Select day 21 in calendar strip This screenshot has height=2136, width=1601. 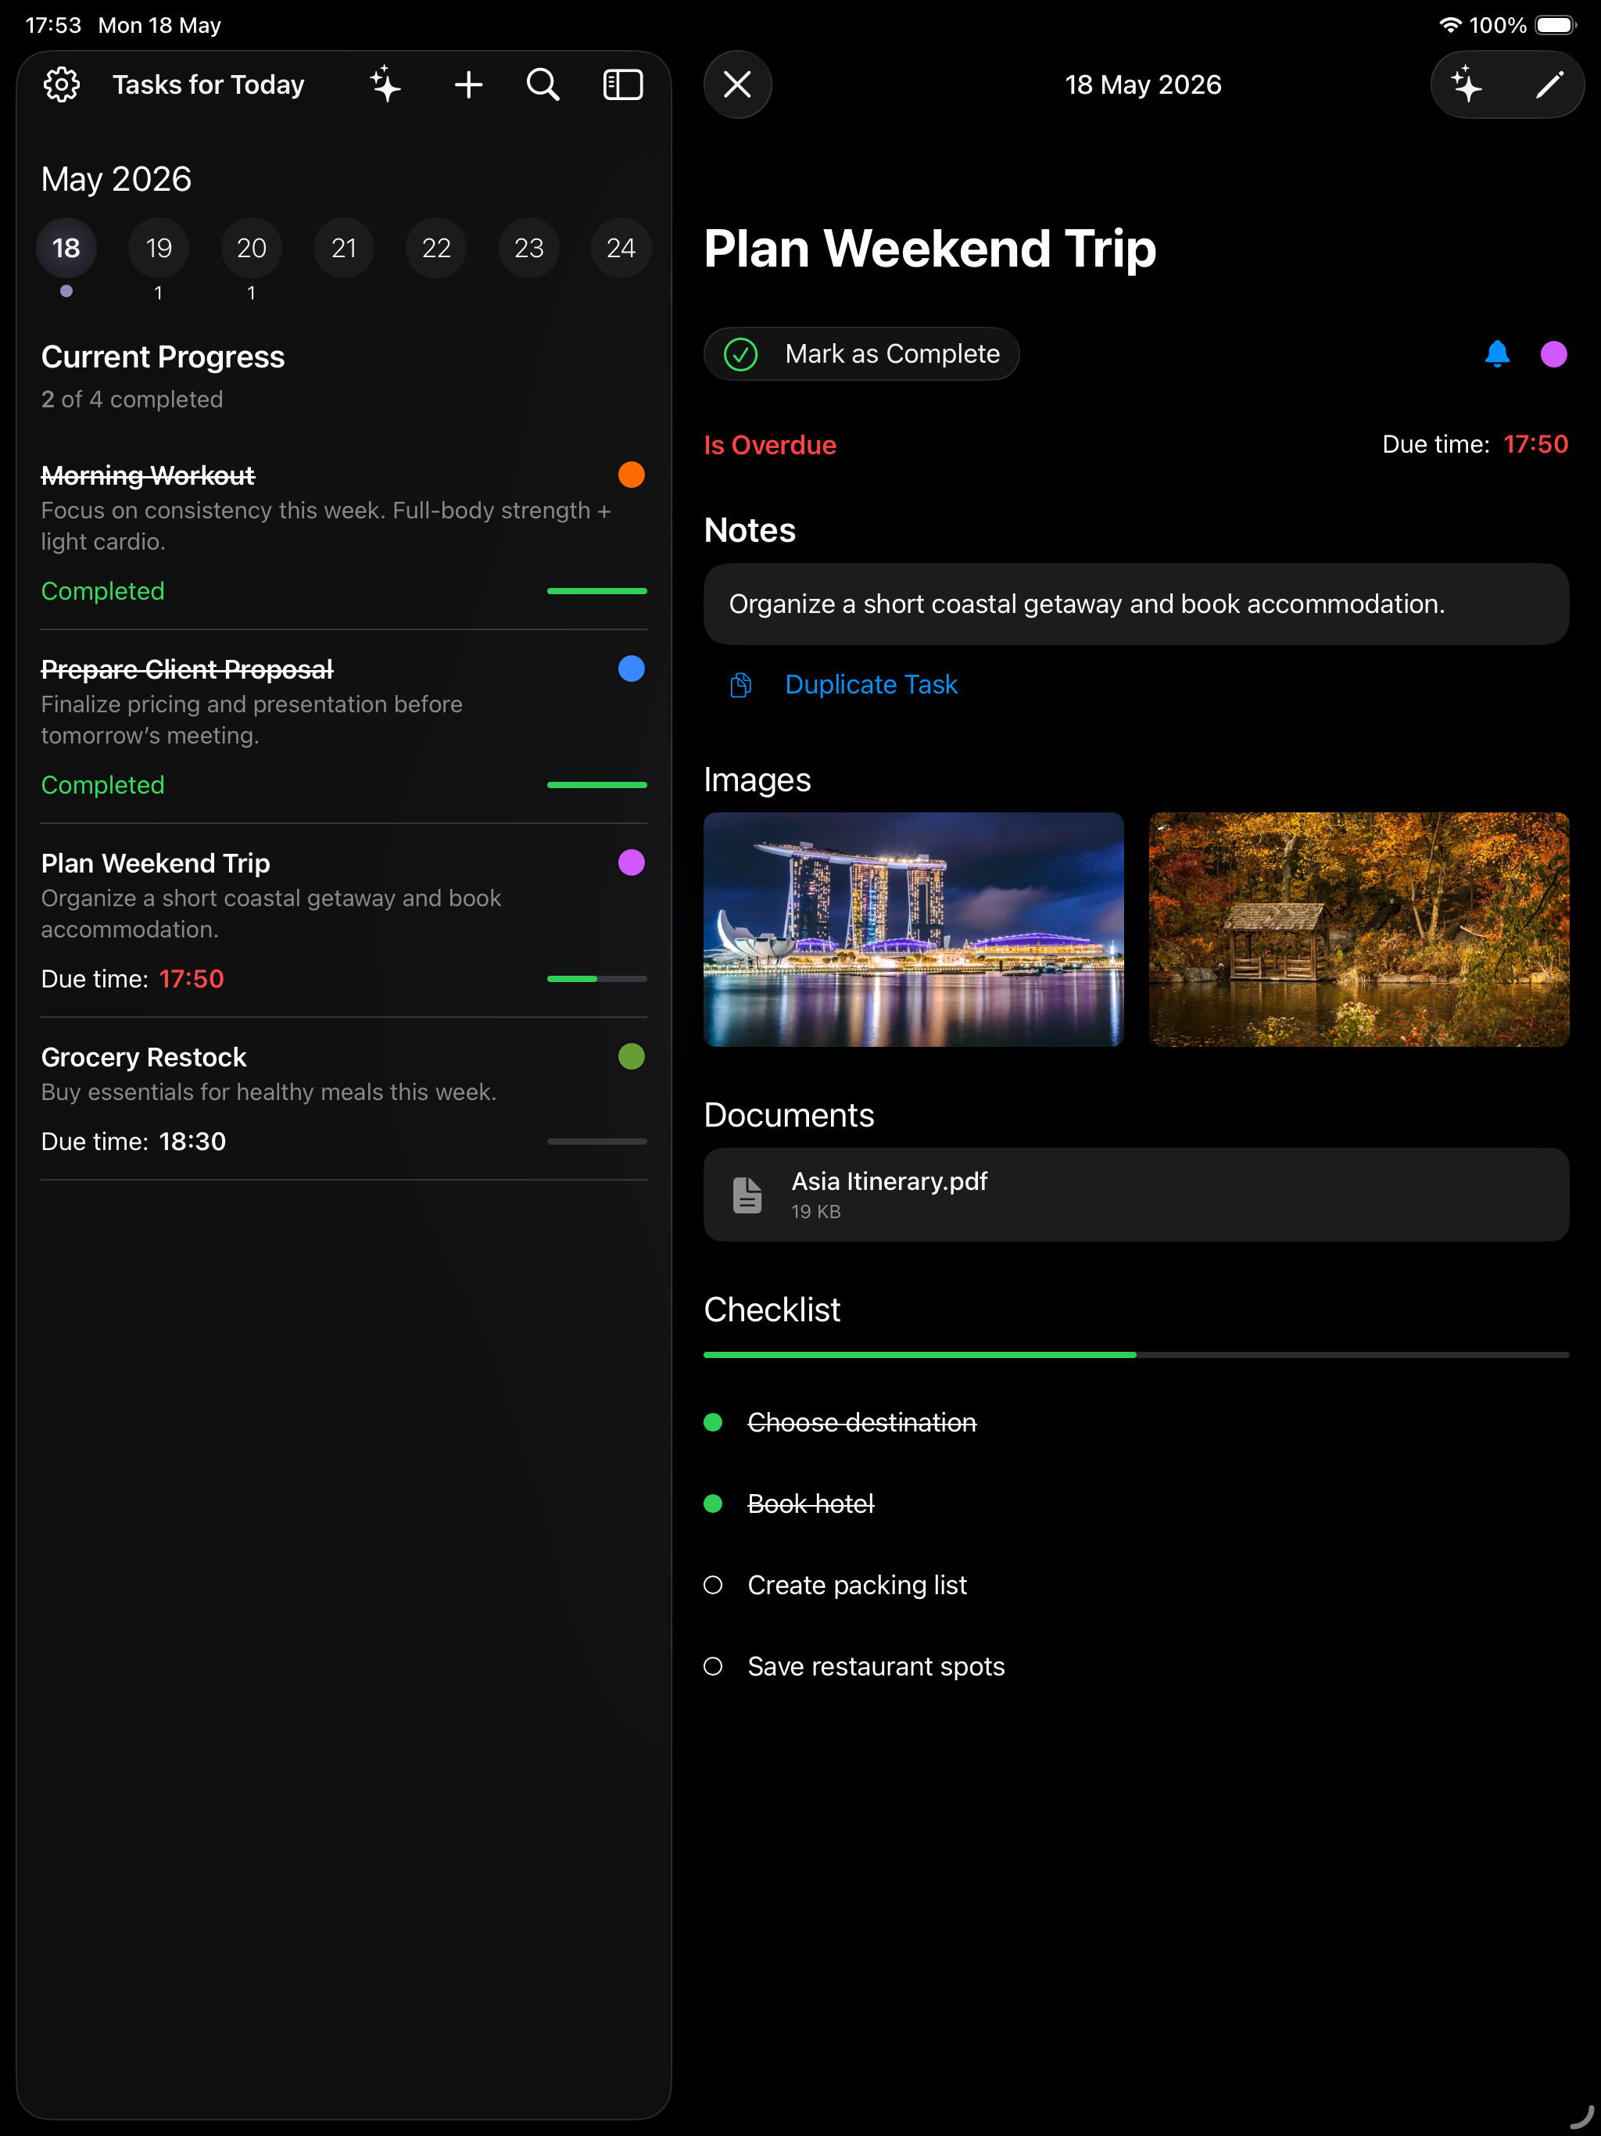point(344,248)
